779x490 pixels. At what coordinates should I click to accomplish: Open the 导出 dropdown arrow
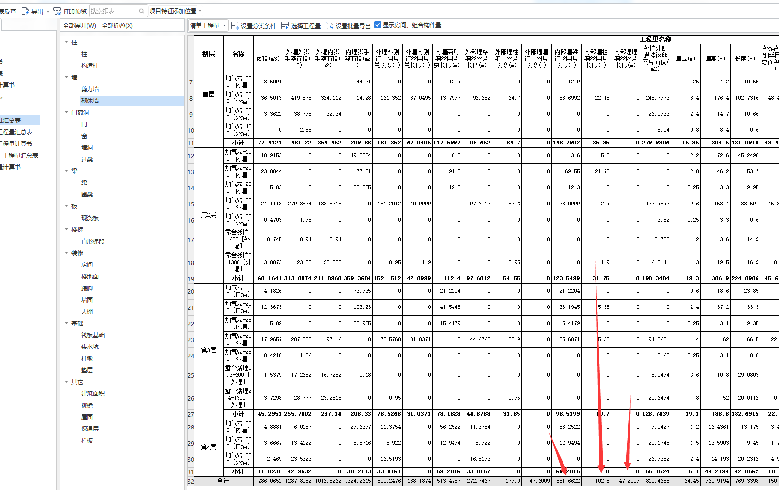tap(48, 11)
